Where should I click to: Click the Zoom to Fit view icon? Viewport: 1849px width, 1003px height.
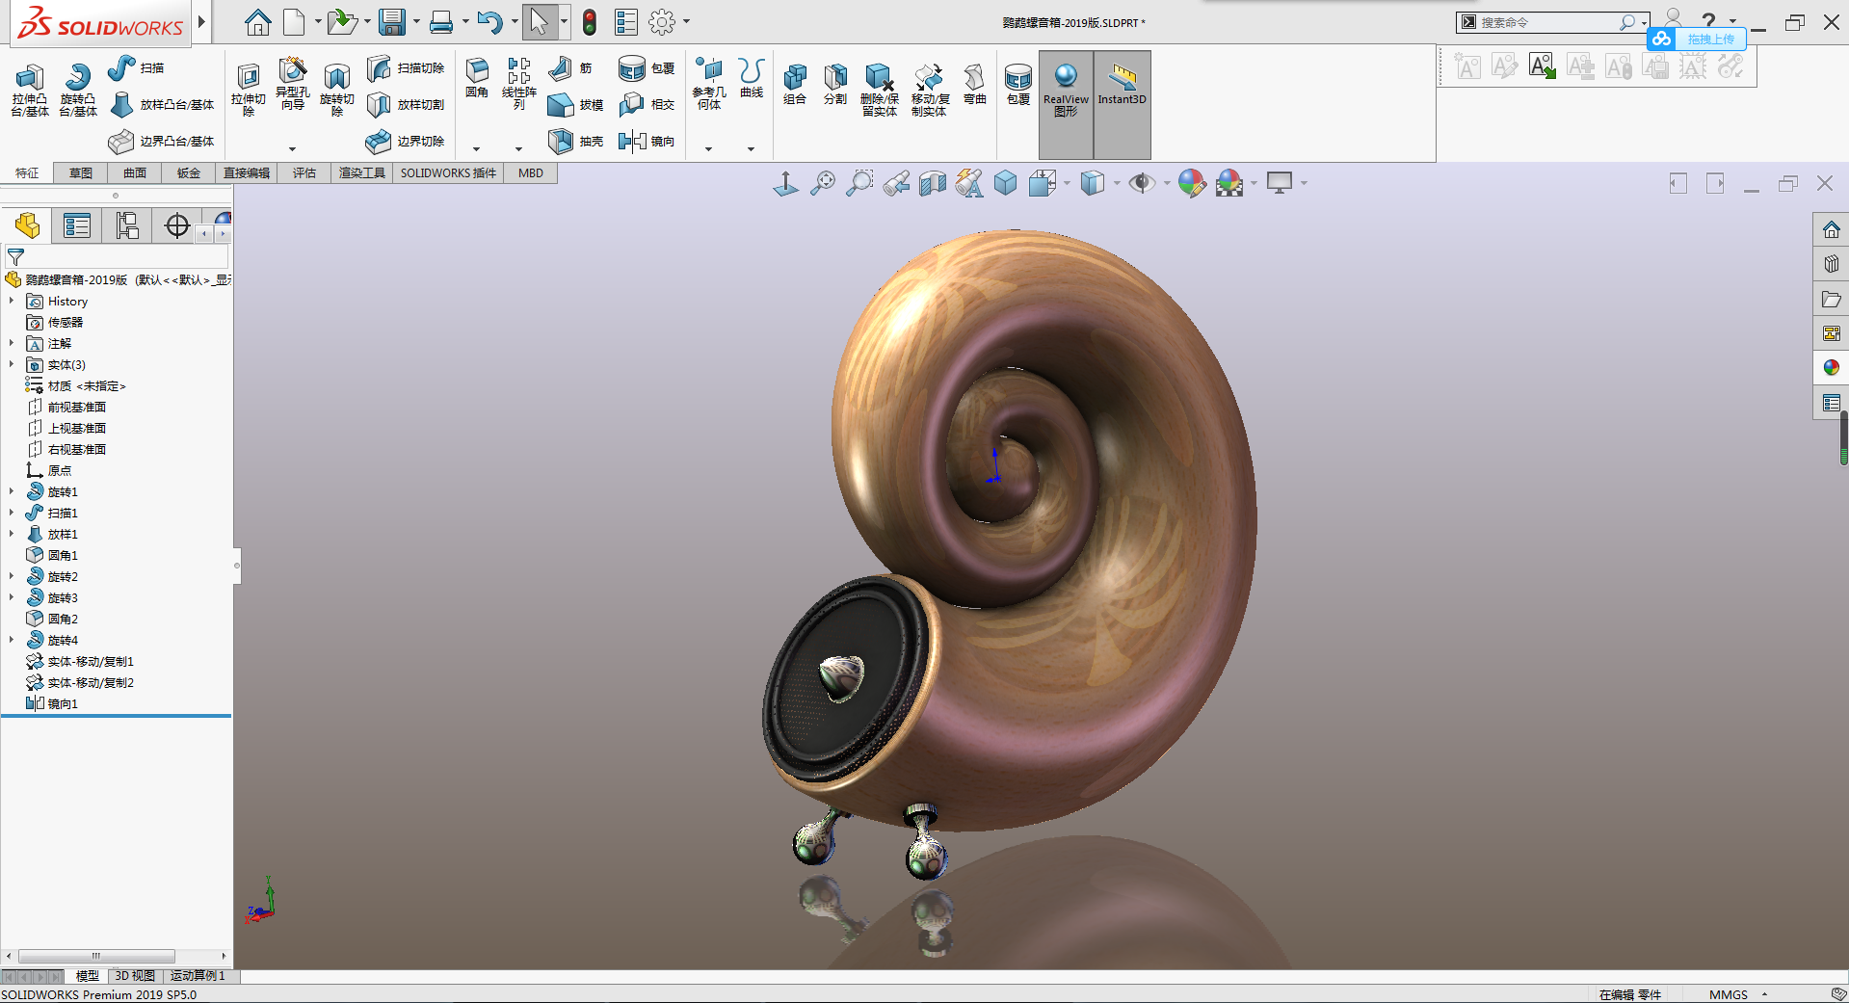[x=822, y=183]
